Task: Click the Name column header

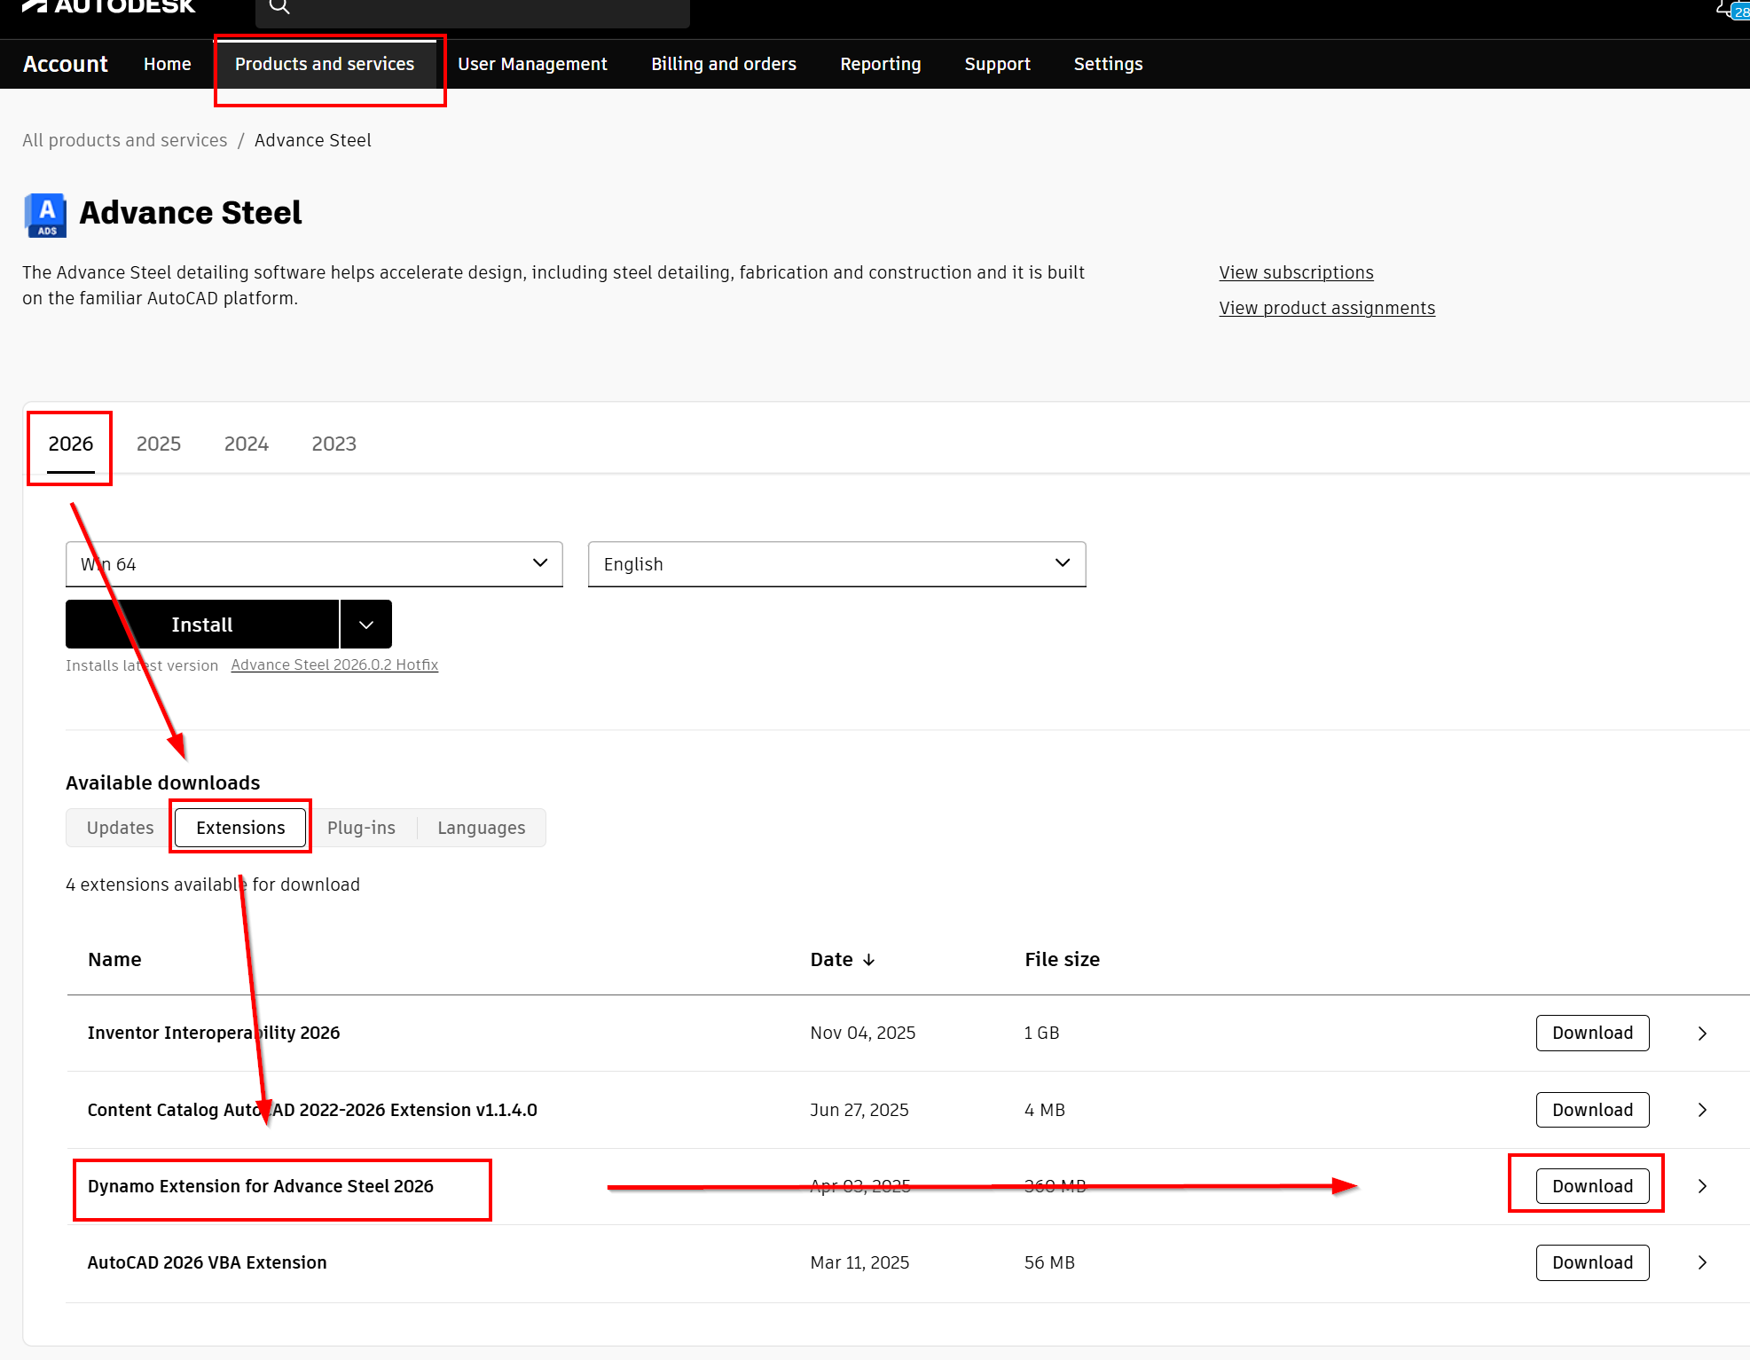Action: (x=114, y=960)
